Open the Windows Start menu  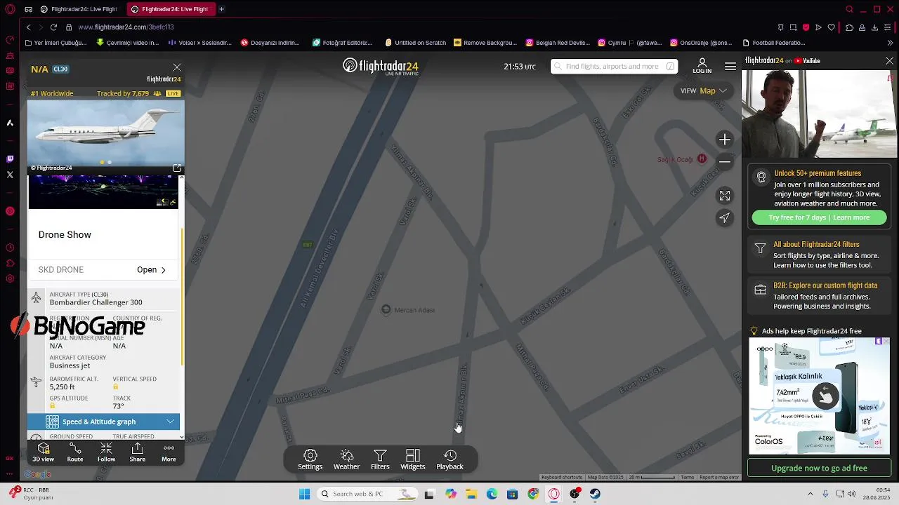(x=304, y=494)
